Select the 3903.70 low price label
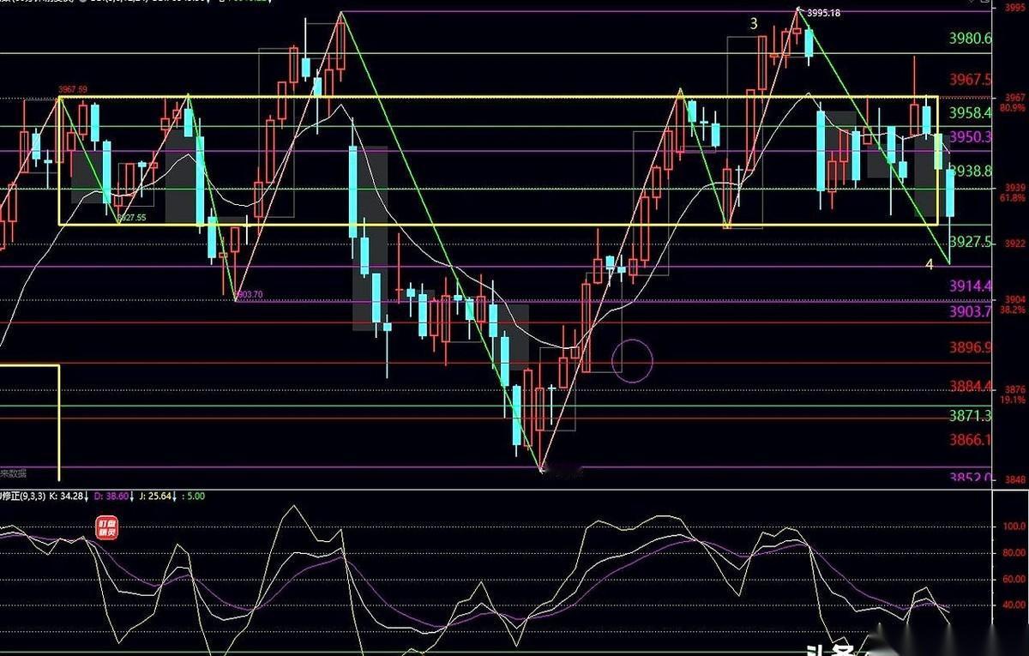This screenshot has height=656, width=1029. coord(249,294)
